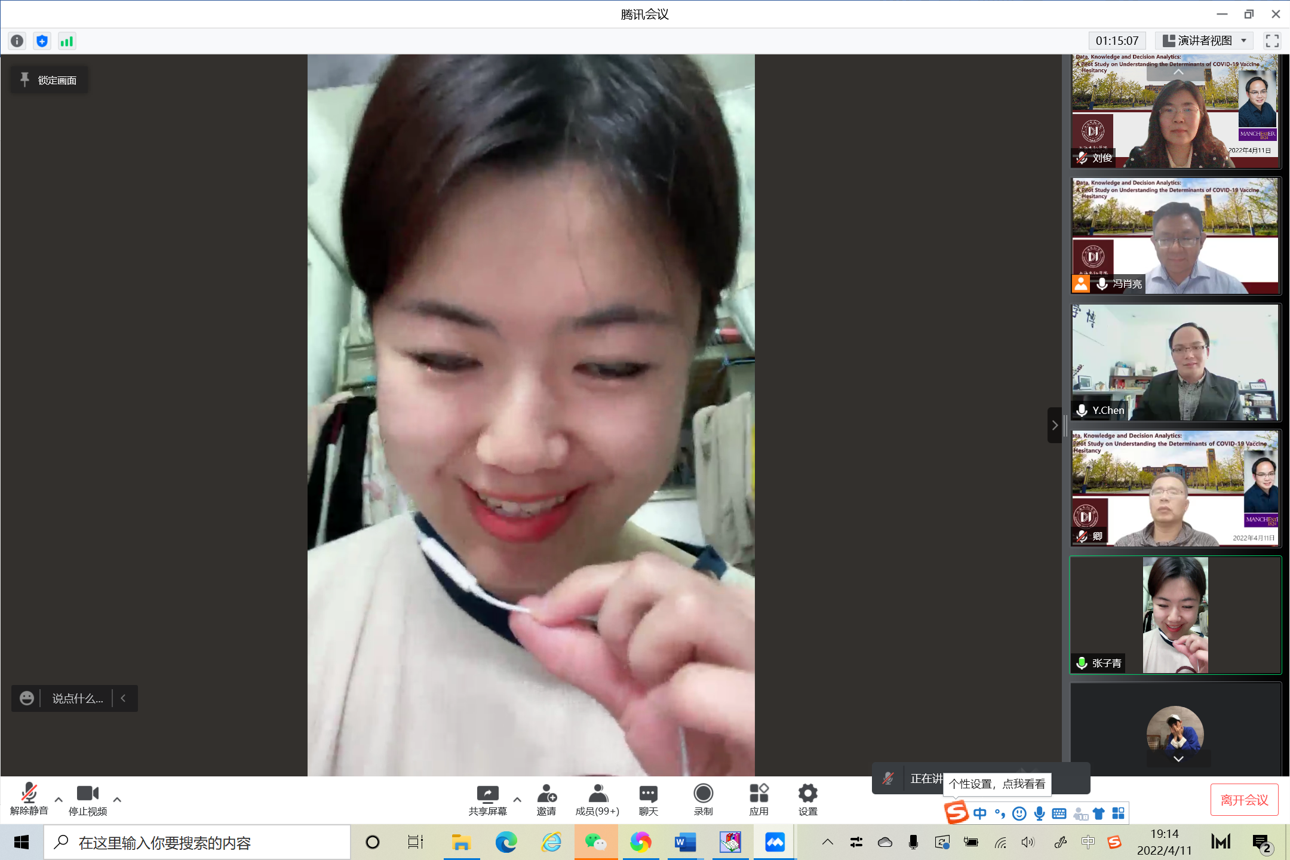Viewport: 1290px width, 860px height.
Task: Click the blue security shield icon
Action: click(42, 41)
